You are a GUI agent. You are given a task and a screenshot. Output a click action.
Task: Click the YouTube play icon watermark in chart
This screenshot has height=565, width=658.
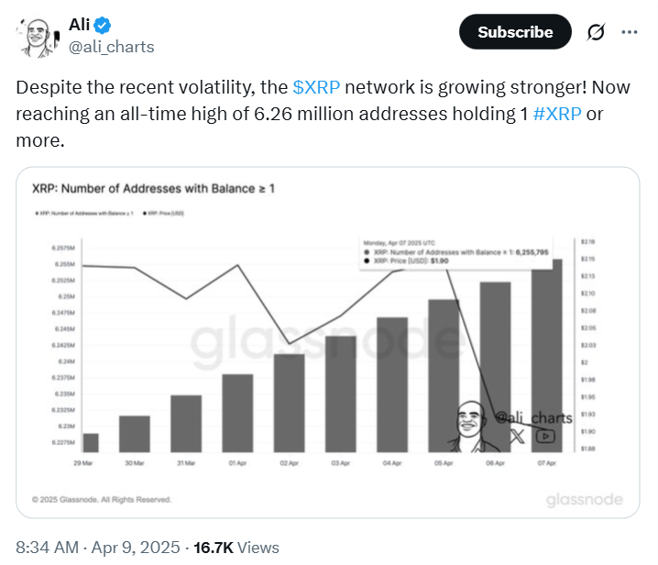545,437
